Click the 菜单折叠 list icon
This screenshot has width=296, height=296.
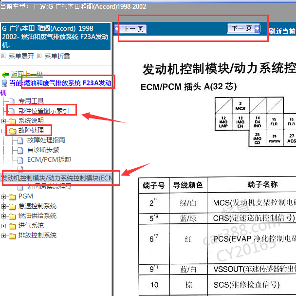point(39,56)
